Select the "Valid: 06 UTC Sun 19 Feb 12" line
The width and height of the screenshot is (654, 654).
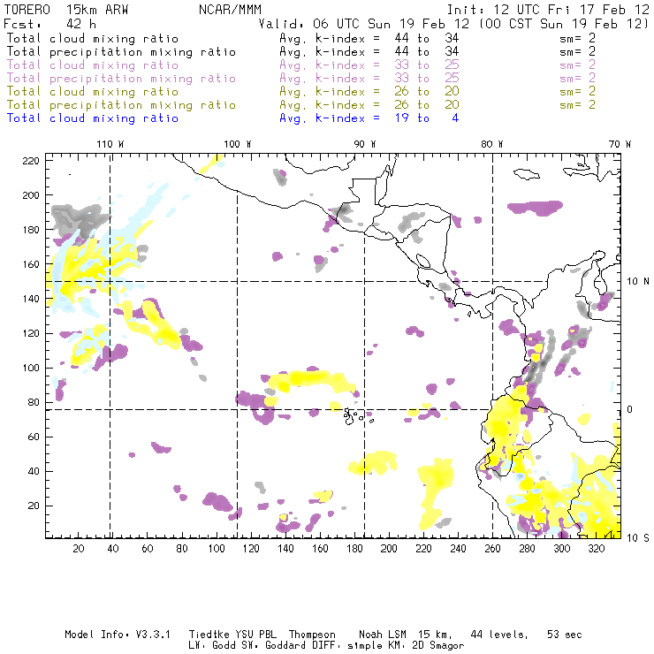(x=364, y=24)
